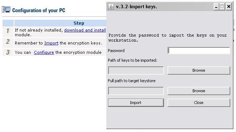Click the Close button next to Import
Viewport: 236px width, 132px height.
199,103
